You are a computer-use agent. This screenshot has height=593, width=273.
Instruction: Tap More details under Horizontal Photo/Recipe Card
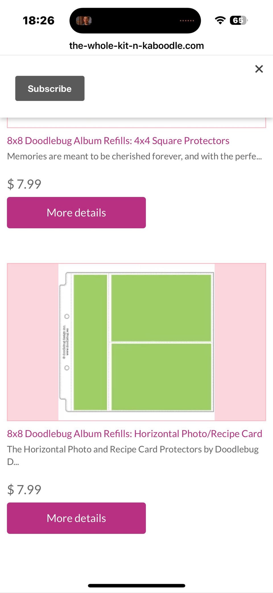[x=76, y=518]
